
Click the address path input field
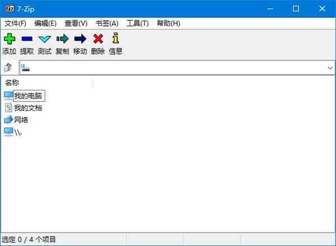(x=177, y=68)
